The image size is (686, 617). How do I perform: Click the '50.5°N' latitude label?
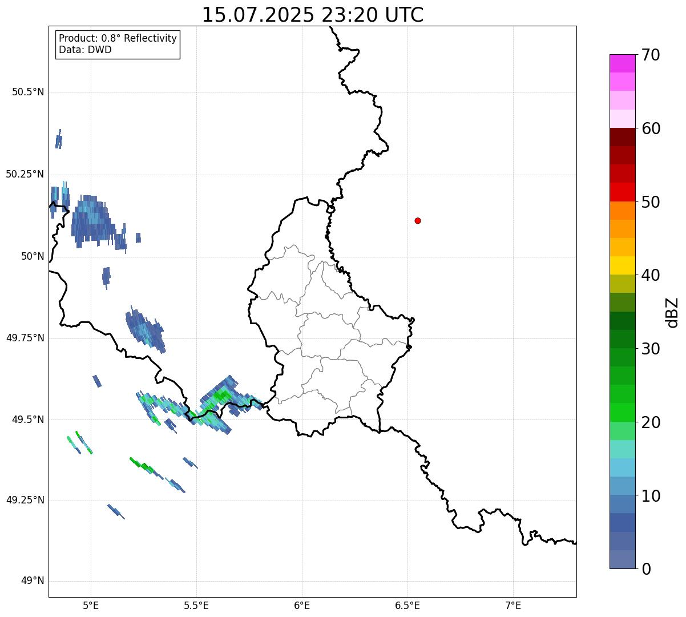coord(29,92)
